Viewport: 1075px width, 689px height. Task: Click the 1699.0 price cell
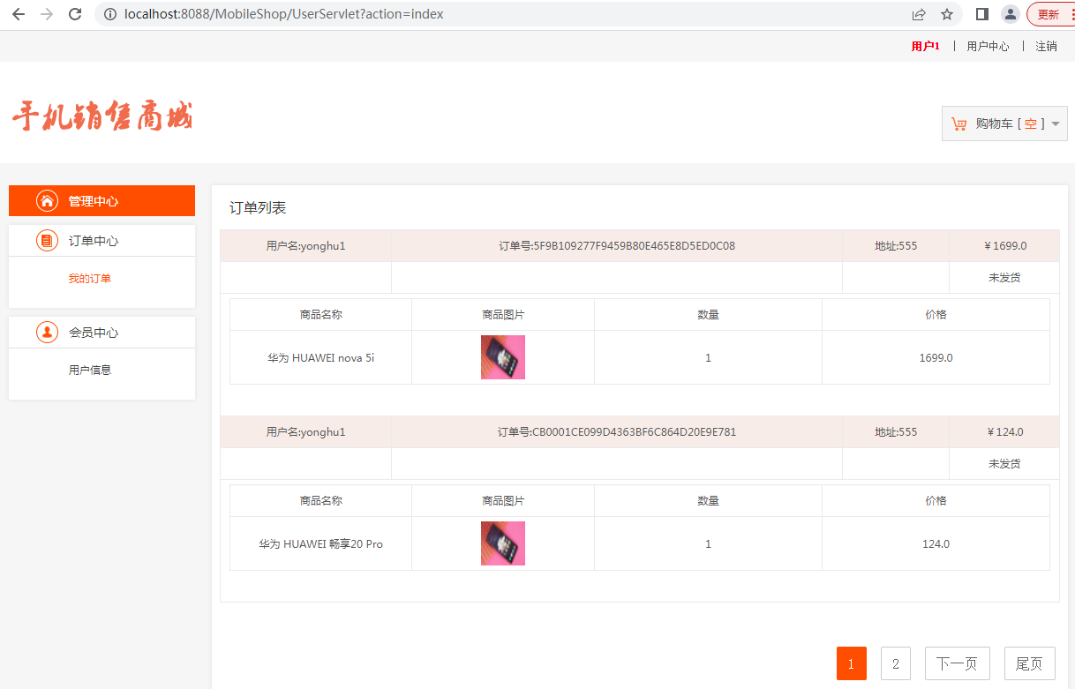coord(936,358)
